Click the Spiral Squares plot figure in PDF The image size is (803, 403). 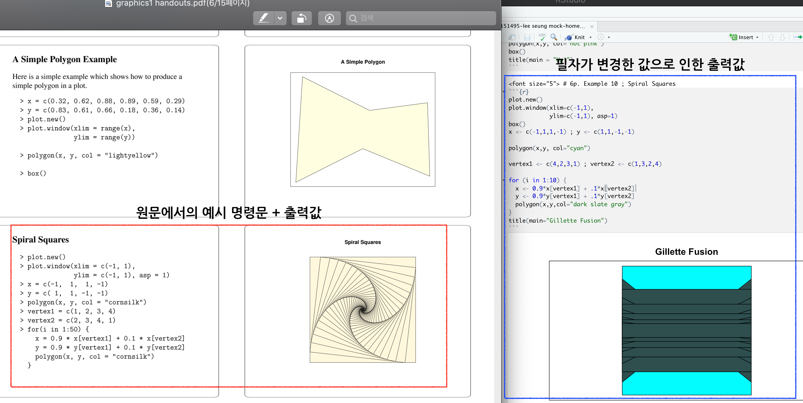coord(363,310)
